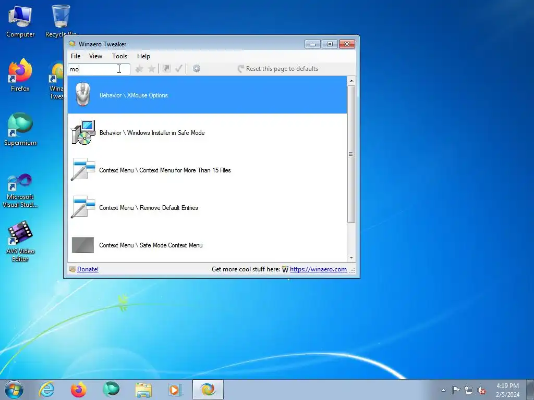Launch Internet Explorer from taskbar
The image size is (534, 400).
(46, 390)
